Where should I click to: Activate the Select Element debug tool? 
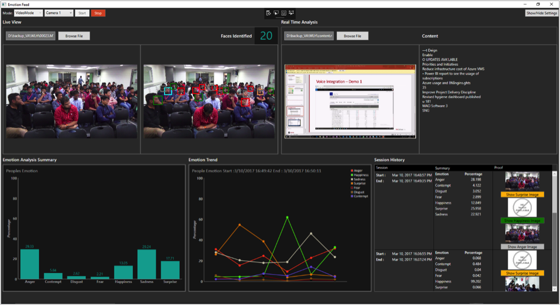click(276, 13)
